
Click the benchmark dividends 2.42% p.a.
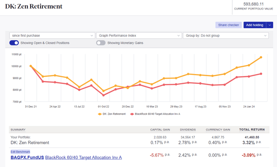pyautogui.click(x=187, y=155)
